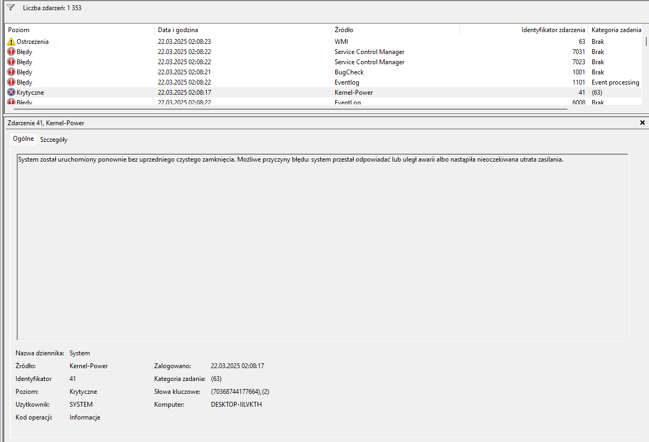Click the Nazwa dziennika label
649x442 pixels.
tap(40, 353)
